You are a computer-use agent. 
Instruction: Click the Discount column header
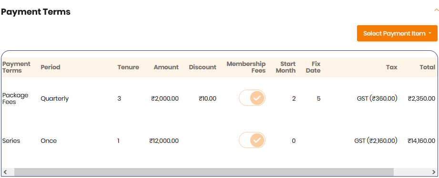point(203,67)
